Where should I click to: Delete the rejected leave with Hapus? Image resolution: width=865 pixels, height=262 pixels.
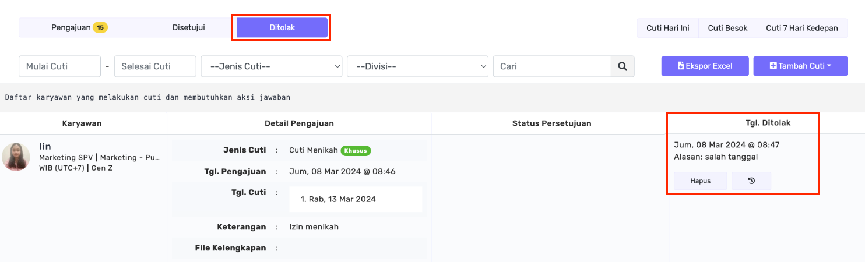click(x=701, y=180)
